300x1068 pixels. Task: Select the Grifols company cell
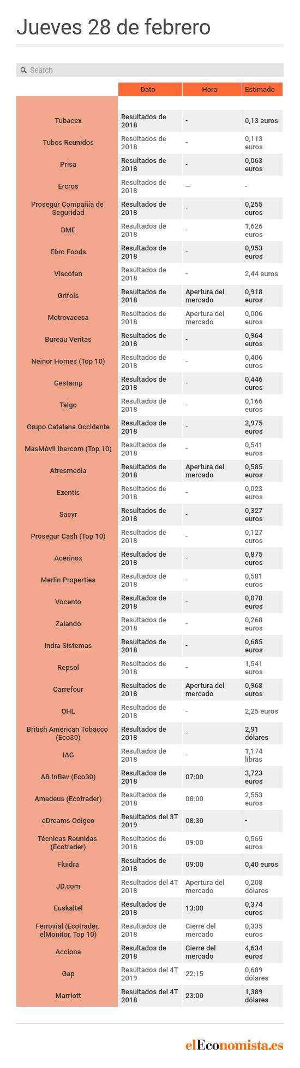[x=68, y=296]
